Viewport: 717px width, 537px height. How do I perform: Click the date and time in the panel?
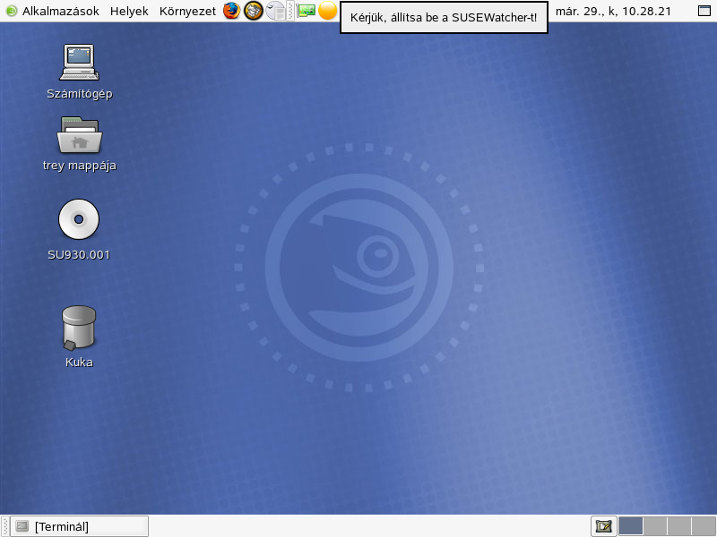click(x=613, y=11)
